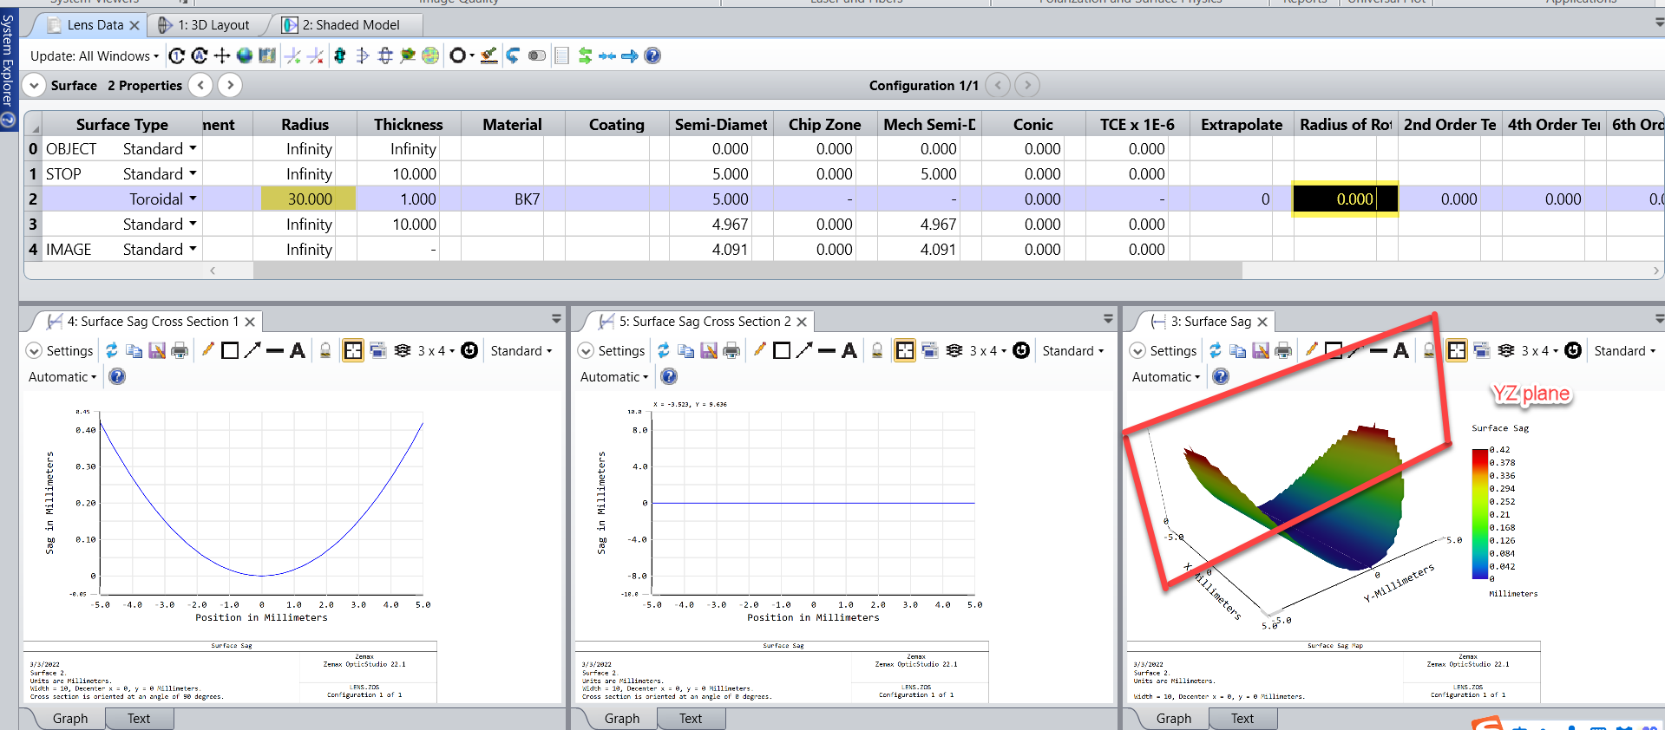Viewport: 1665px width, 730px height.
Task: Open surface type dropdown for STOP row
Action: 193,173
